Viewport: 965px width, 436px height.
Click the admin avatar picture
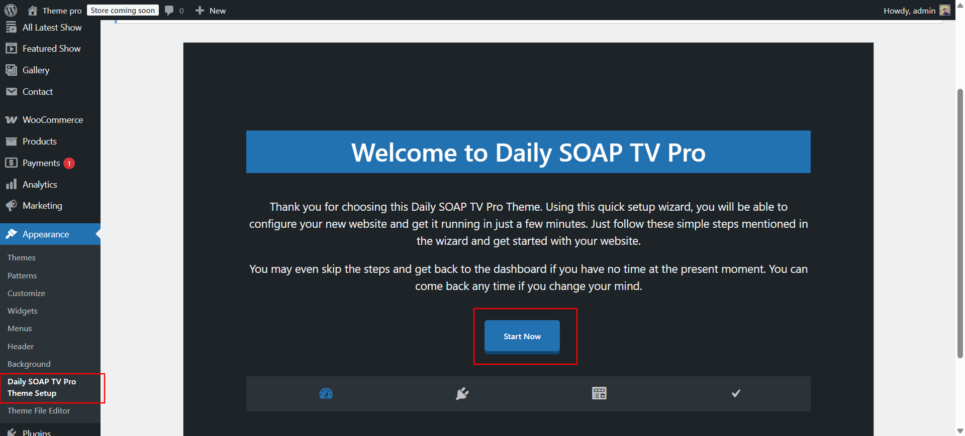point(945,10)
